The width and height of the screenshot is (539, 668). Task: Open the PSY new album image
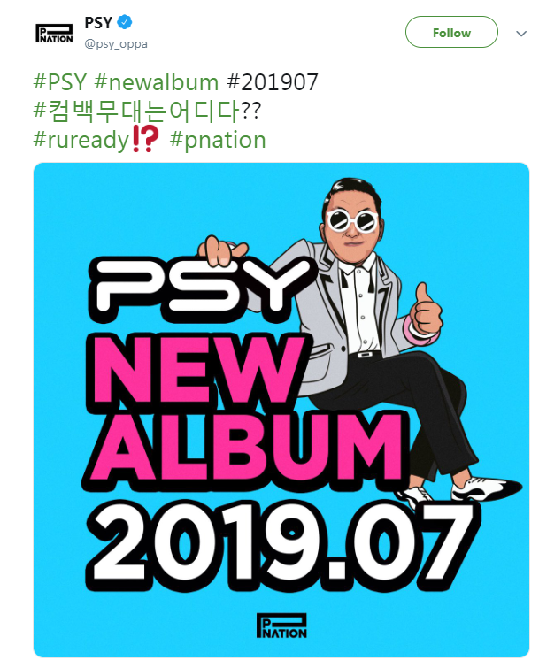click(x=281, y=410)
